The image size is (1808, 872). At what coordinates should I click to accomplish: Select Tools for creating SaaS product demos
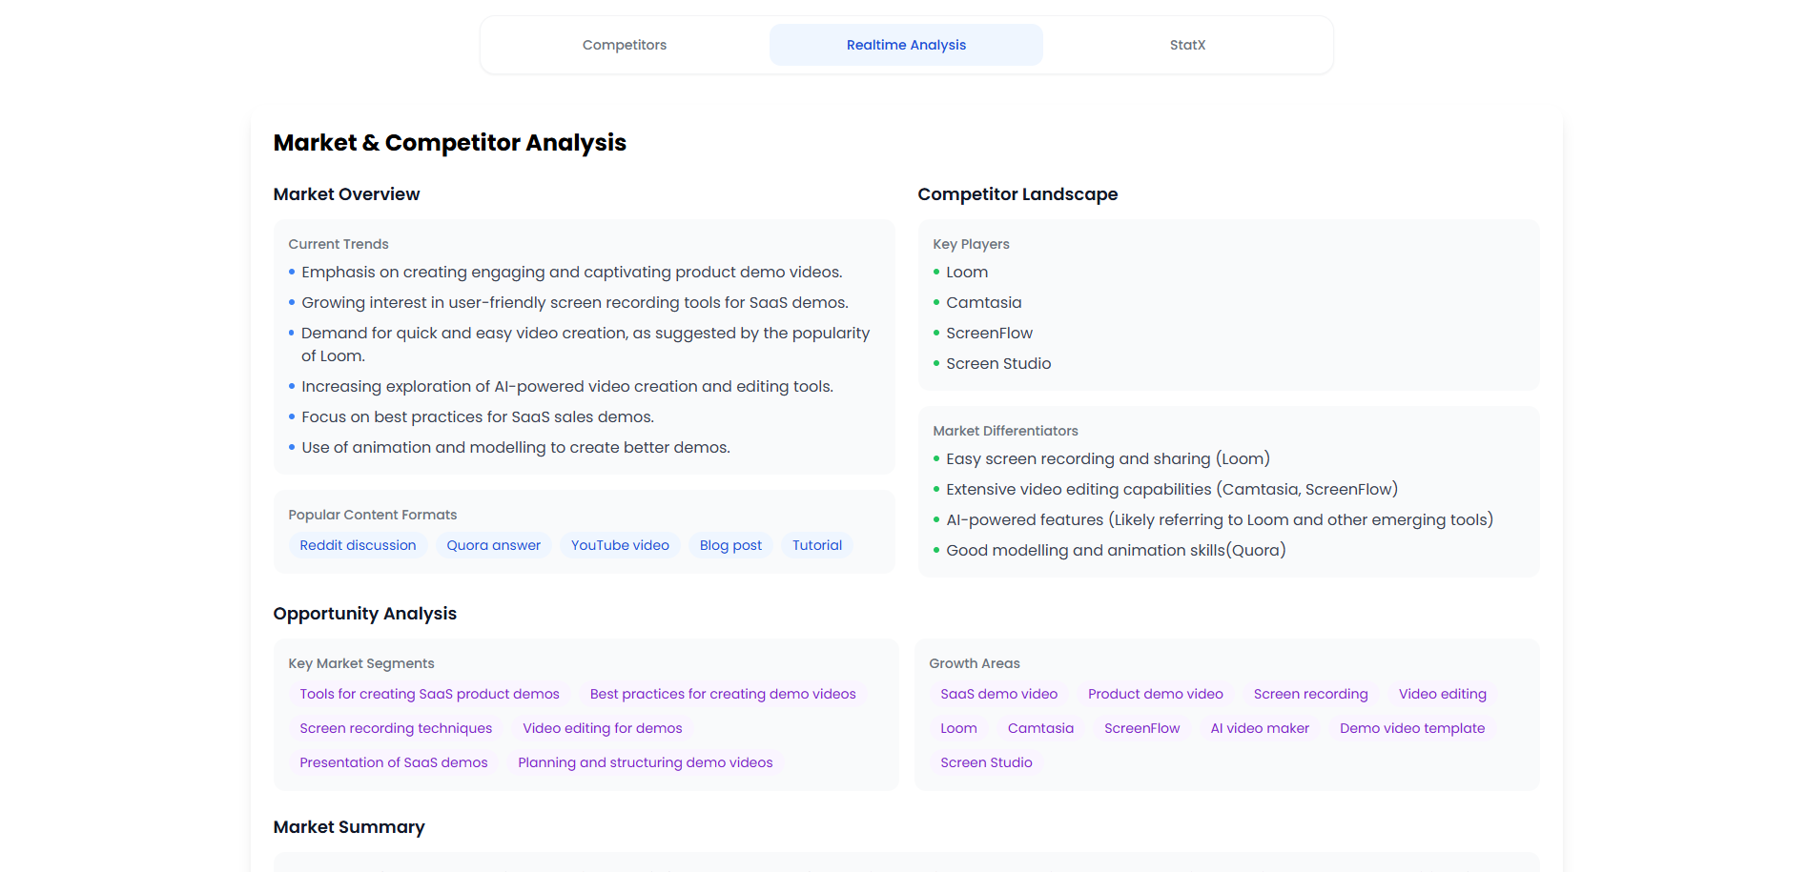429,694
